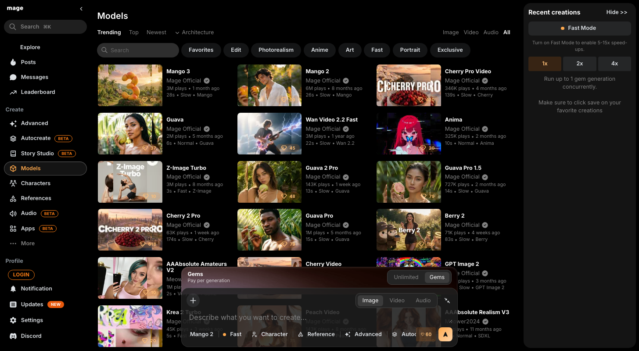Image resolution: width=639 pixels, height=351 pixels.
Task: Switch to the Newest tab
Action: coord(156,32)
